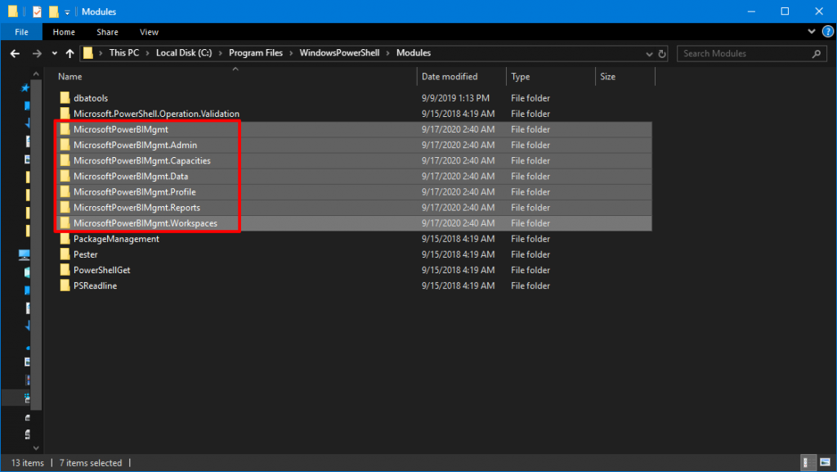Expand the chevron after WindowsPowerShell
The width and height of the screenshot is (837, 472).
pos(388,53)
